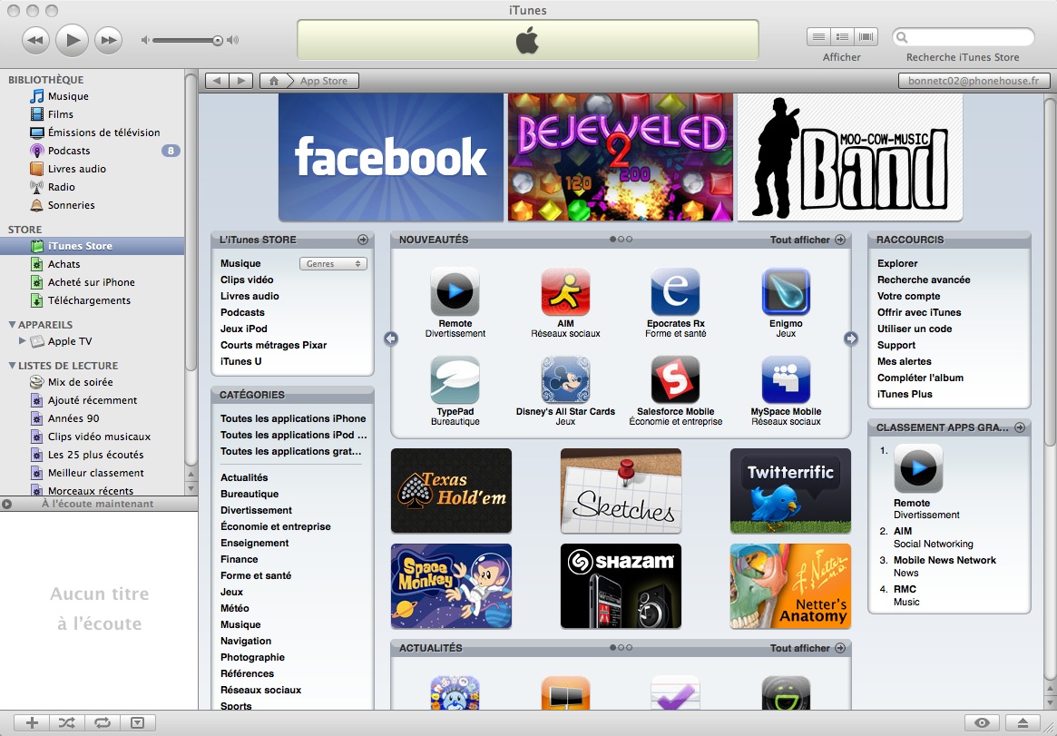Screen dimensions: 1057x736
Task: Collapse the Listes de lecture section
Action: click(x=12, y=366)
